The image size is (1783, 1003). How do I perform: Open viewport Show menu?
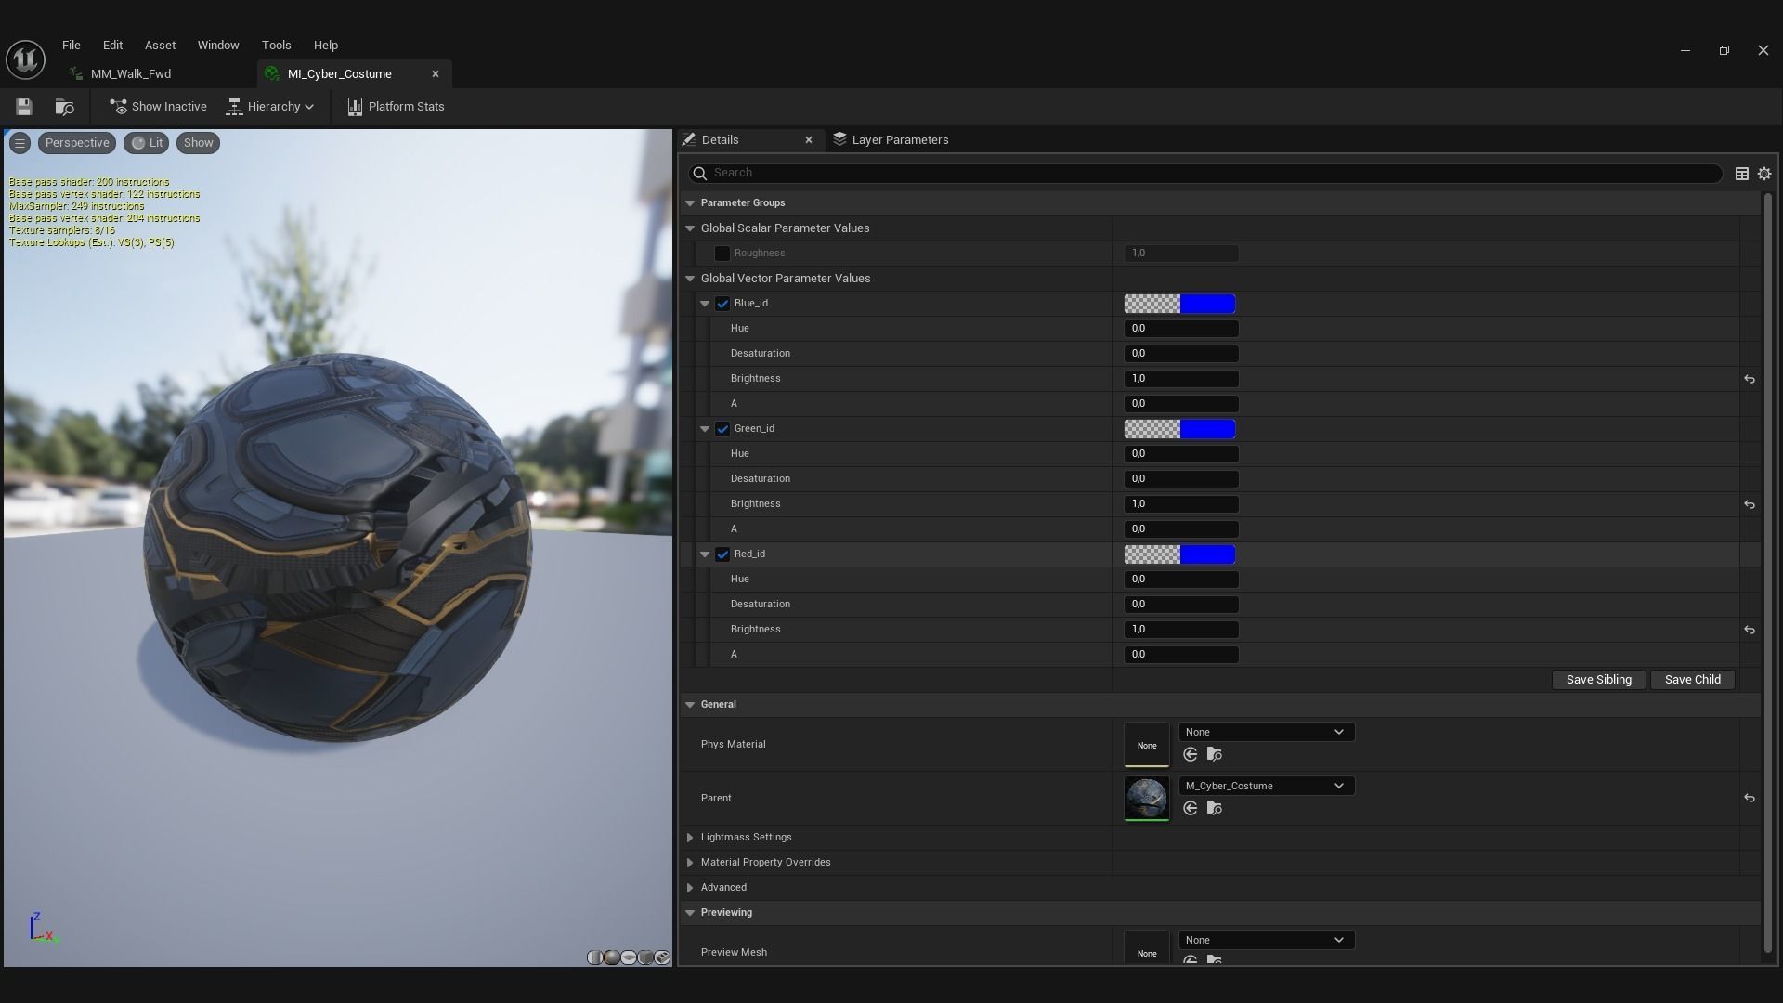click(x=198, y=143)
